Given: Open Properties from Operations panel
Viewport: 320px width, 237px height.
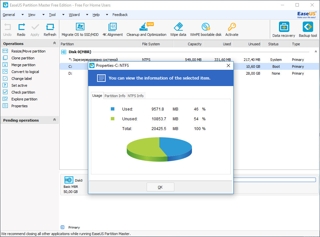Looking at the screenshot, I should coord(19,106).
